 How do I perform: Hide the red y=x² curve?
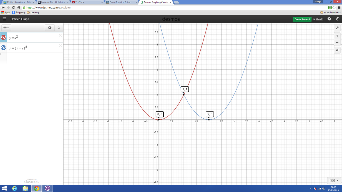click(x=3, y=38)
